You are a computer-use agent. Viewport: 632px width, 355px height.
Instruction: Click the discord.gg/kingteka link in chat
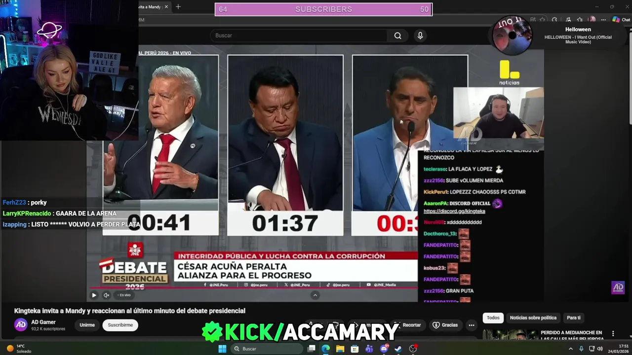point(454,211)
